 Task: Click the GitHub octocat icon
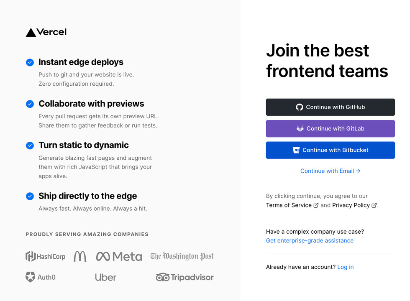[300, 107]
